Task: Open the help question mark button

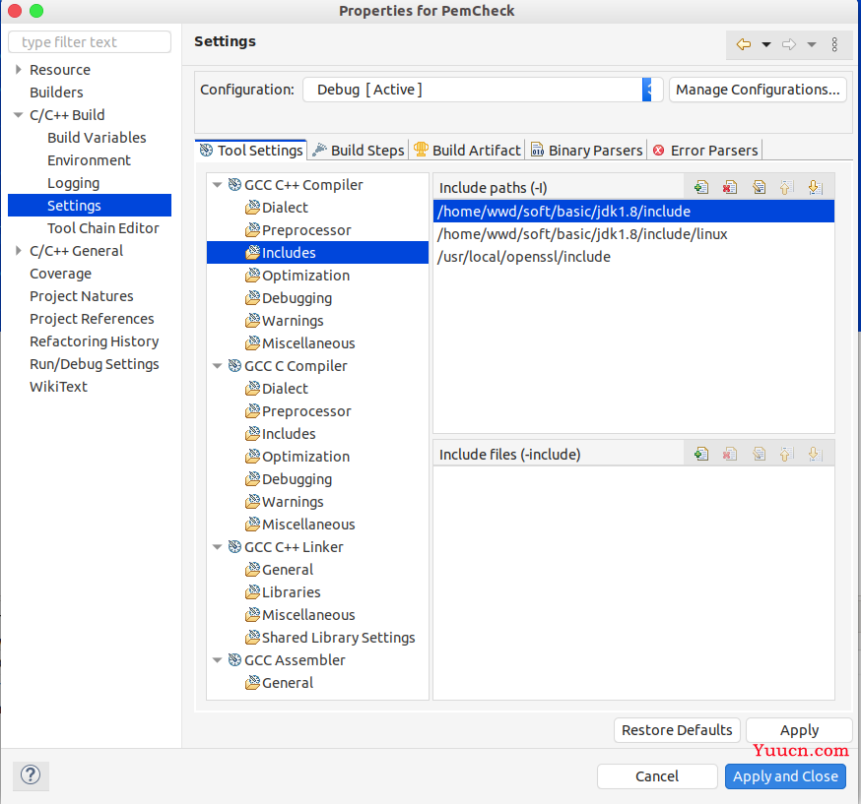Action: (31, 775)
